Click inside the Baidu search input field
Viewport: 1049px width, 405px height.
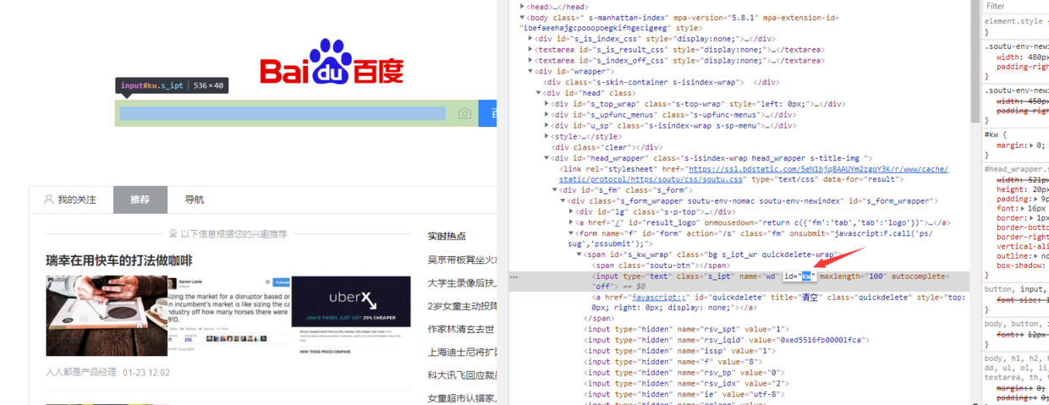283,113
